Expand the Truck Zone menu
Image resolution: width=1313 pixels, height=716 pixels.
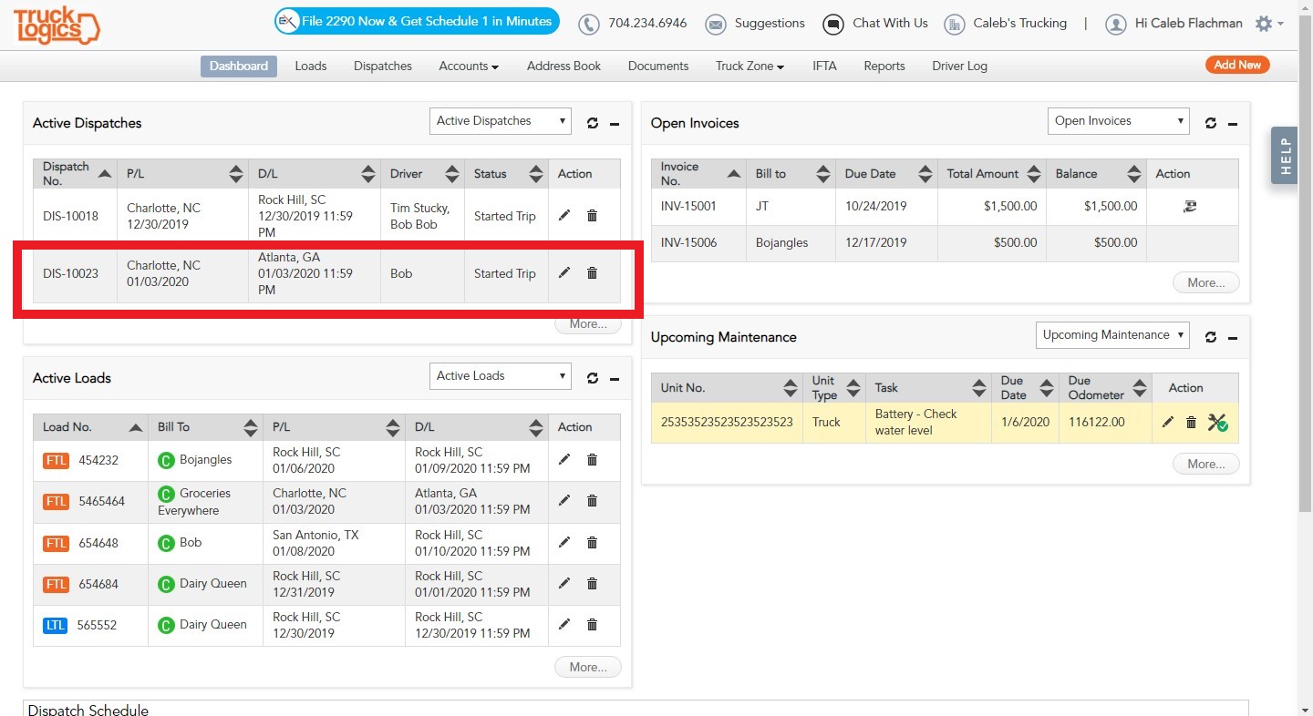(750, 66)
